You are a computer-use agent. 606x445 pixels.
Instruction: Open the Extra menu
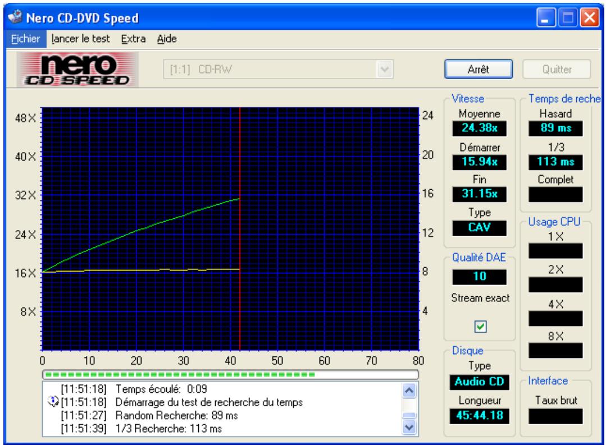pyautogui.click(x=133, y=39)
